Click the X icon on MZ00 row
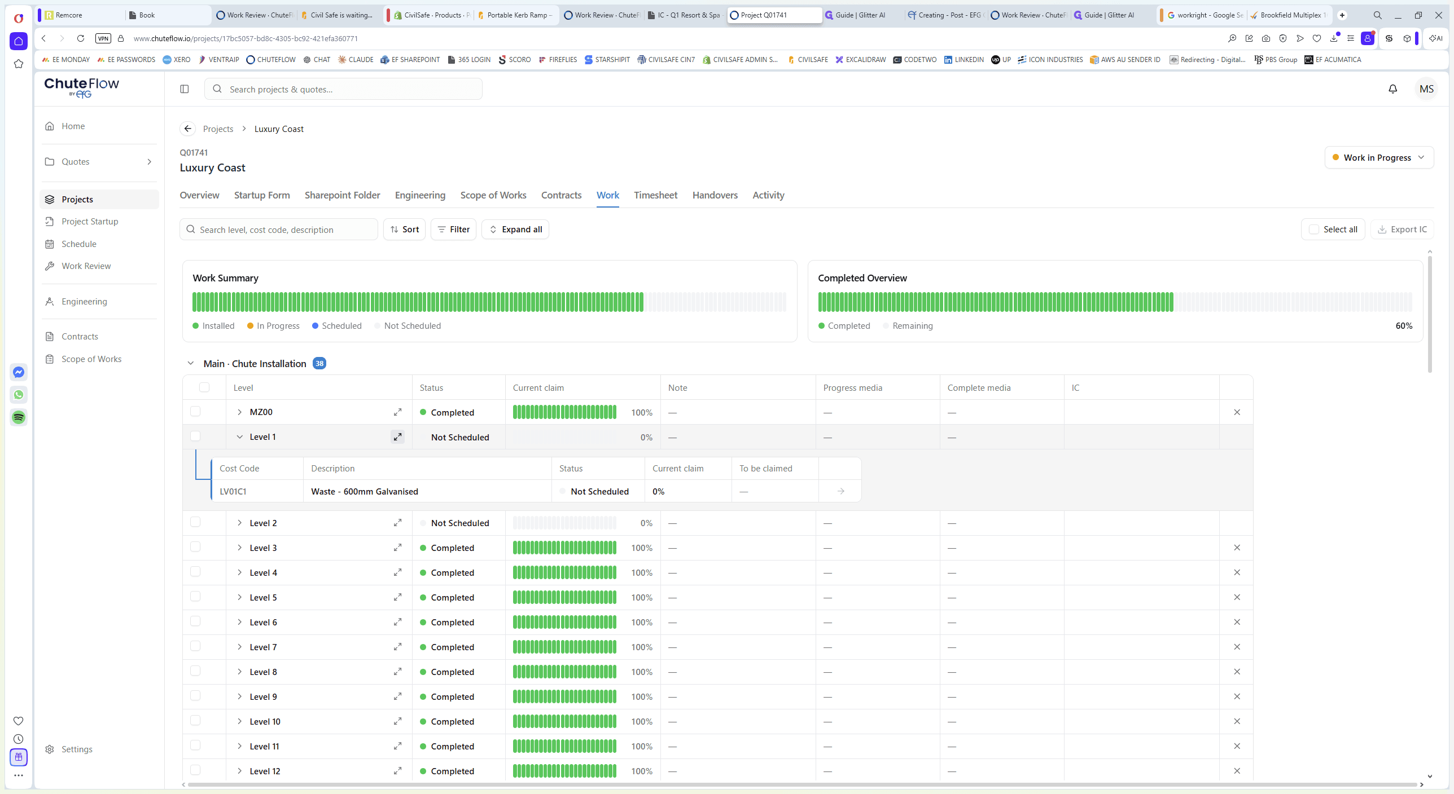 pos(1237,412)
